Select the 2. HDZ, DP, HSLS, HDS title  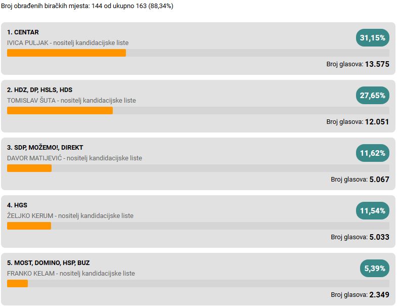39,90
